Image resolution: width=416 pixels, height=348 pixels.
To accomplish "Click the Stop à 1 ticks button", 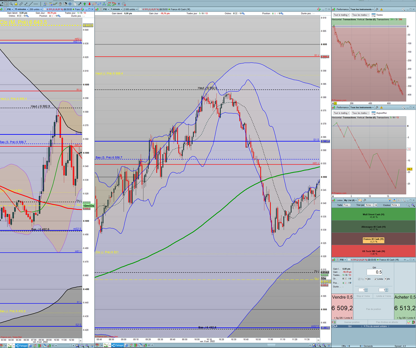I will click(x=363, y=296).
